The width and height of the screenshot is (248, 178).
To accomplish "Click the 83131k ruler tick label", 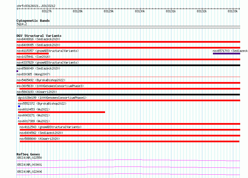I will 171,11.
